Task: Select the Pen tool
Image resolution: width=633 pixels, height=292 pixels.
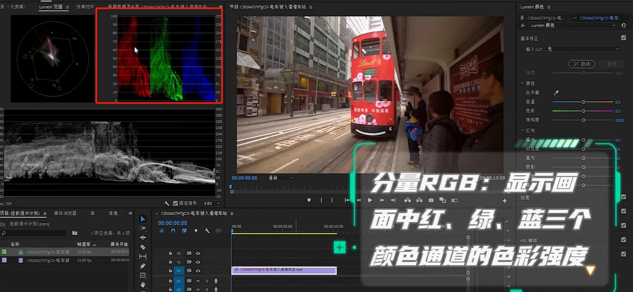Action: click(x=143, y=266)
